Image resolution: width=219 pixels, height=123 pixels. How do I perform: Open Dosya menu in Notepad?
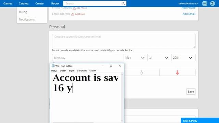coord(54,71)
